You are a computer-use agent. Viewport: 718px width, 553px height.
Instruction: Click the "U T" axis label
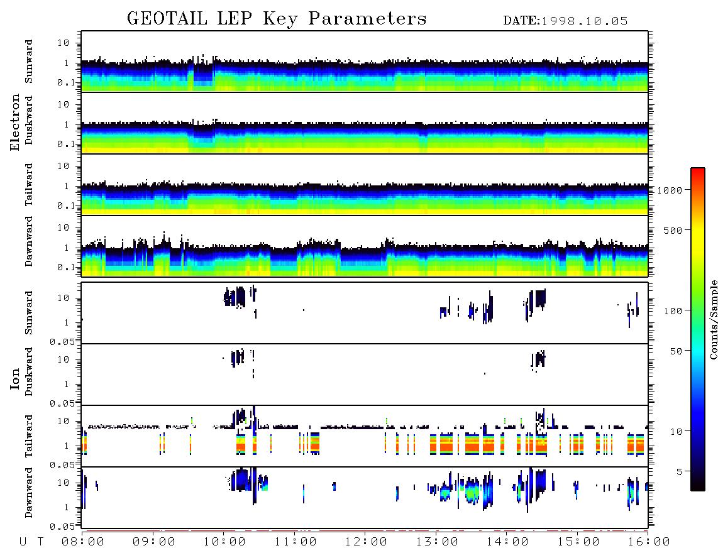tap(31, 542)
